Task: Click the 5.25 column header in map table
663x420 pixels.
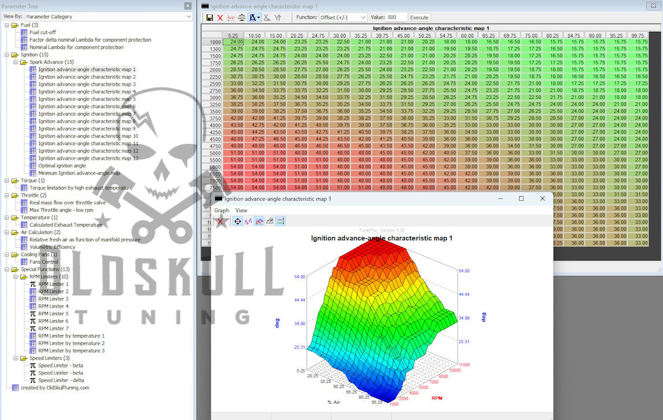Action: click(233, 35)
